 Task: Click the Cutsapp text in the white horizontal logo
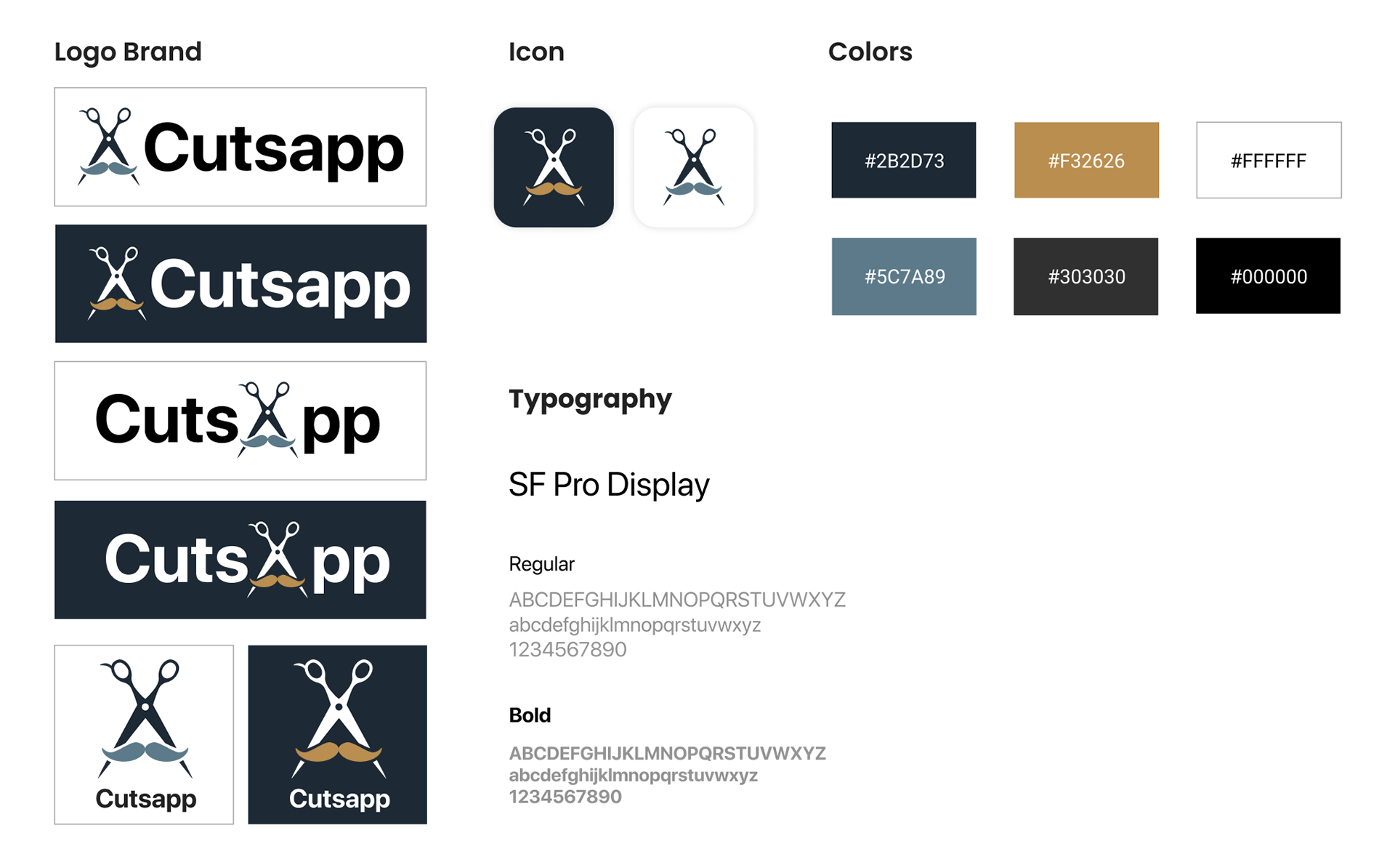pyautogui.click(x=273, y=149)
